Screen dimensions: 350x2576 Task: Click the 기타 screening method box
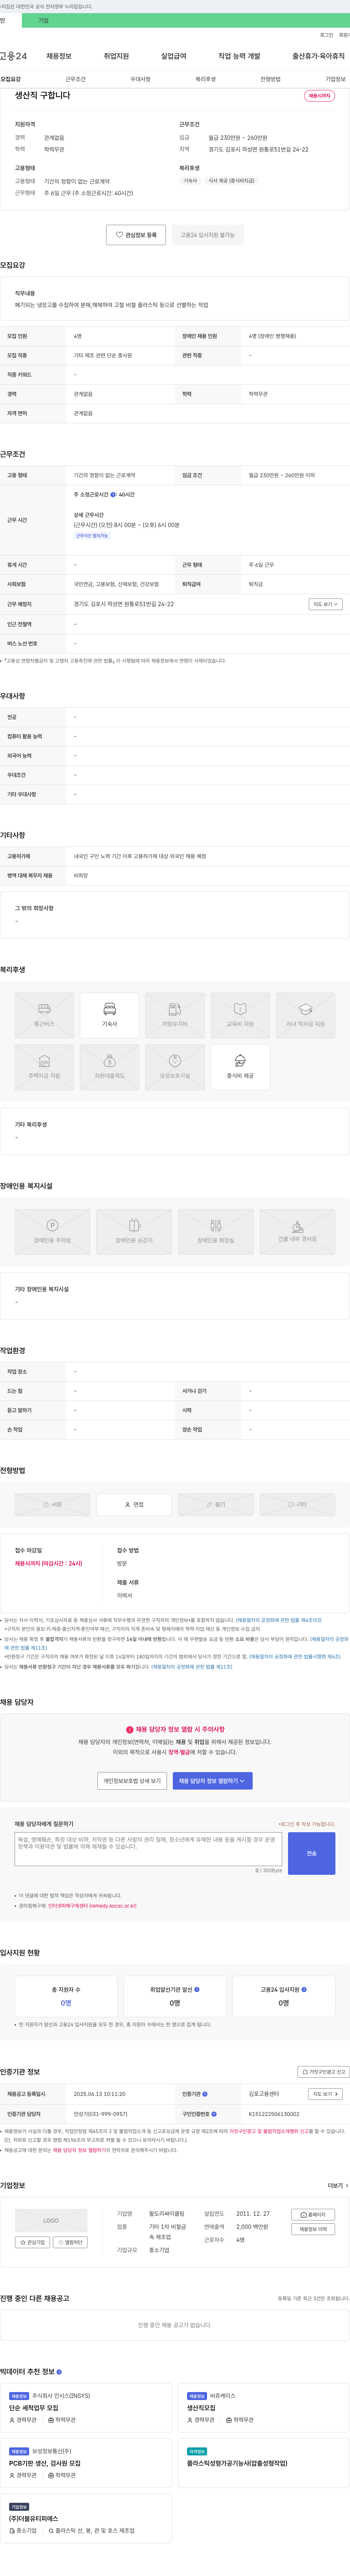coord(297,1504)
